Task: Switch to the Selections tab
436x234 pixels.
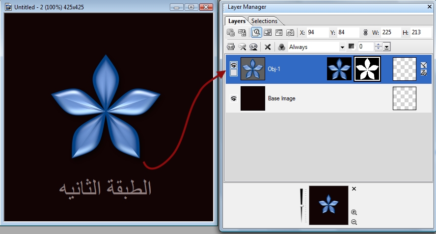Action: 264,21
